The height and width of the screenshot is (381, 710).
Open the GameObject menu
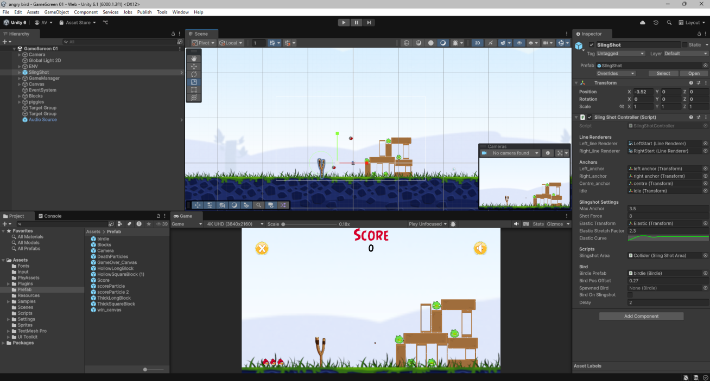click(56, 12)
